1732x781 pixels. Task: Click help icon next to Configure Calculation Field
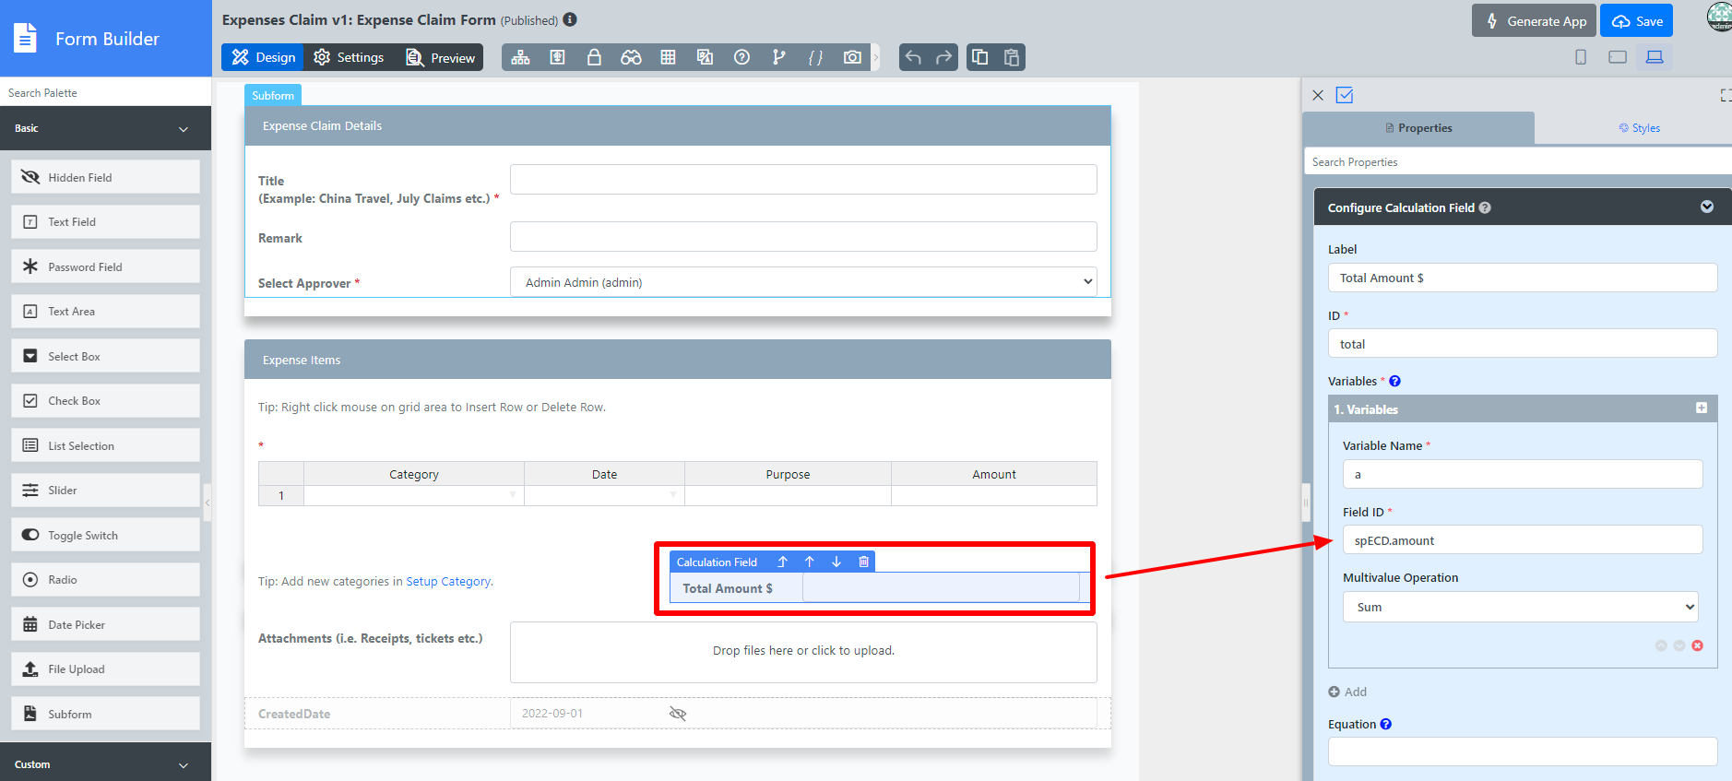tap(1485, 207)
